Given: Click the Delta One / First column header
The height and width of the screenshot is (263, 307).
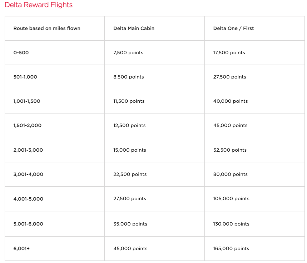Looking at the screenshot, I should 233,28.
